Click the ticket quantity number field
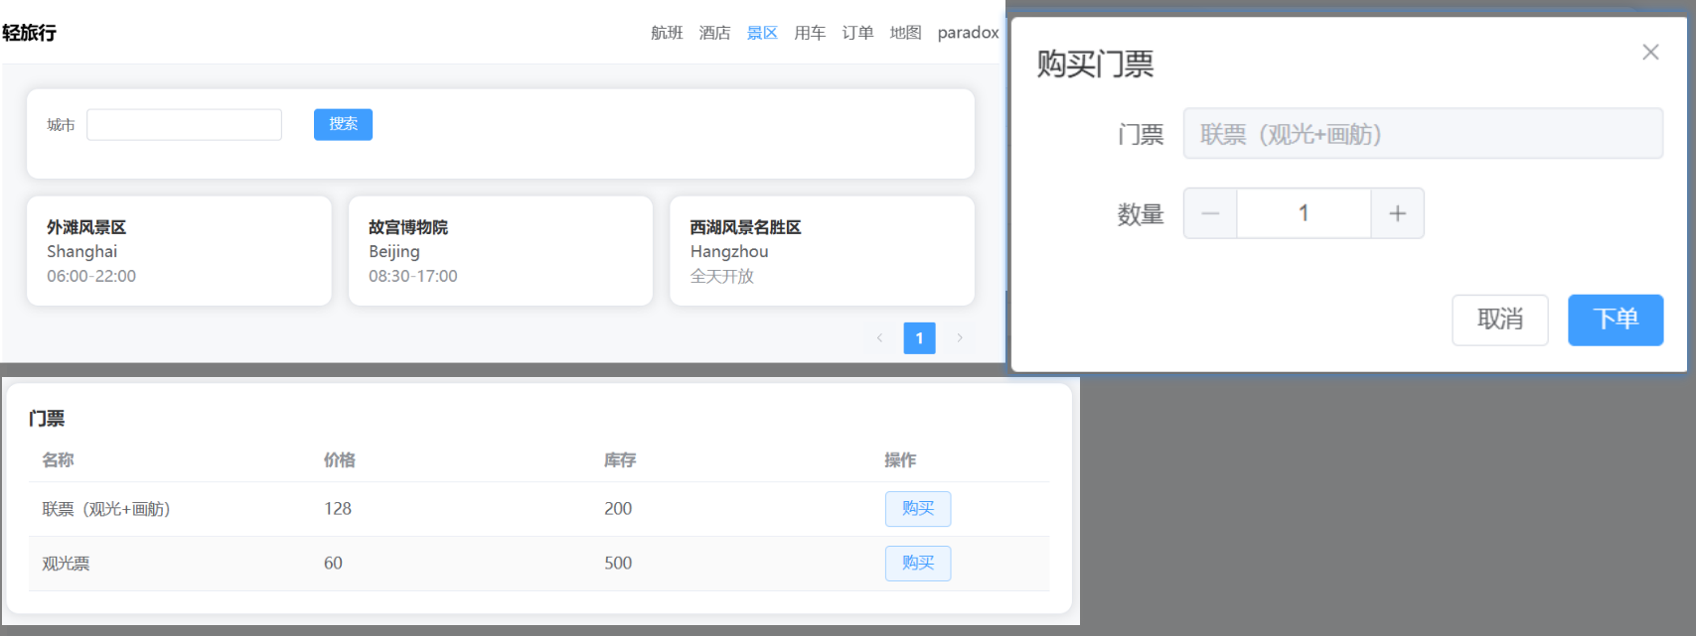Viewport: 1696px width, 636px height. (x=1304, y=213)
